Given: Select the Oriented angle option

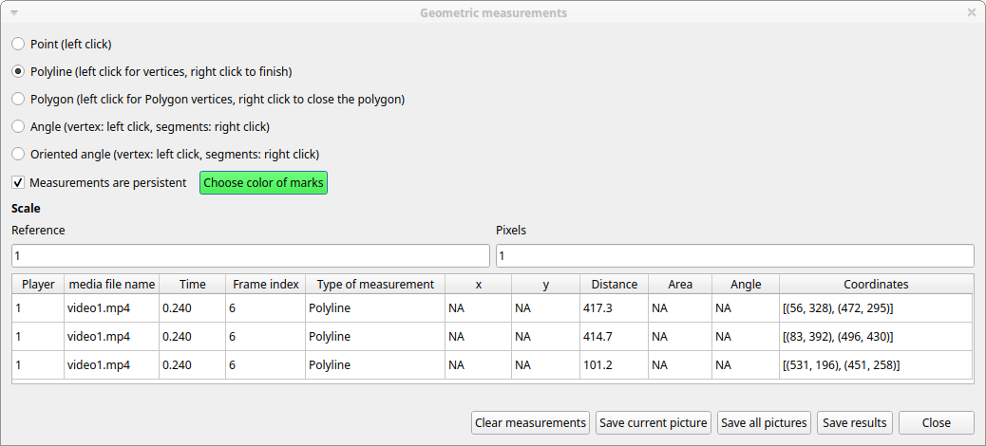Looking at the screenshot, I should click(19, 154).
